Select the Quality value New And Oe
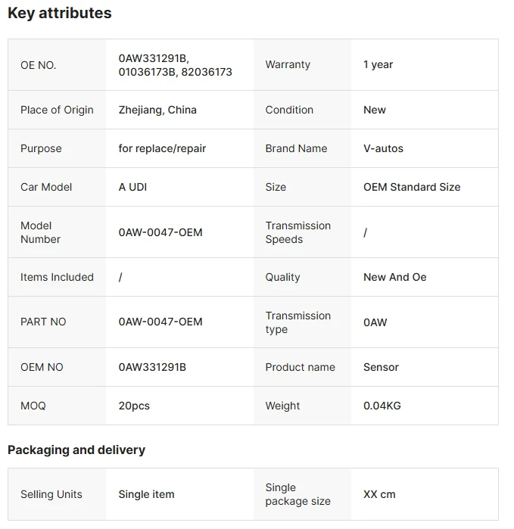This screenshot has height=529, width=514. point(395,277)
